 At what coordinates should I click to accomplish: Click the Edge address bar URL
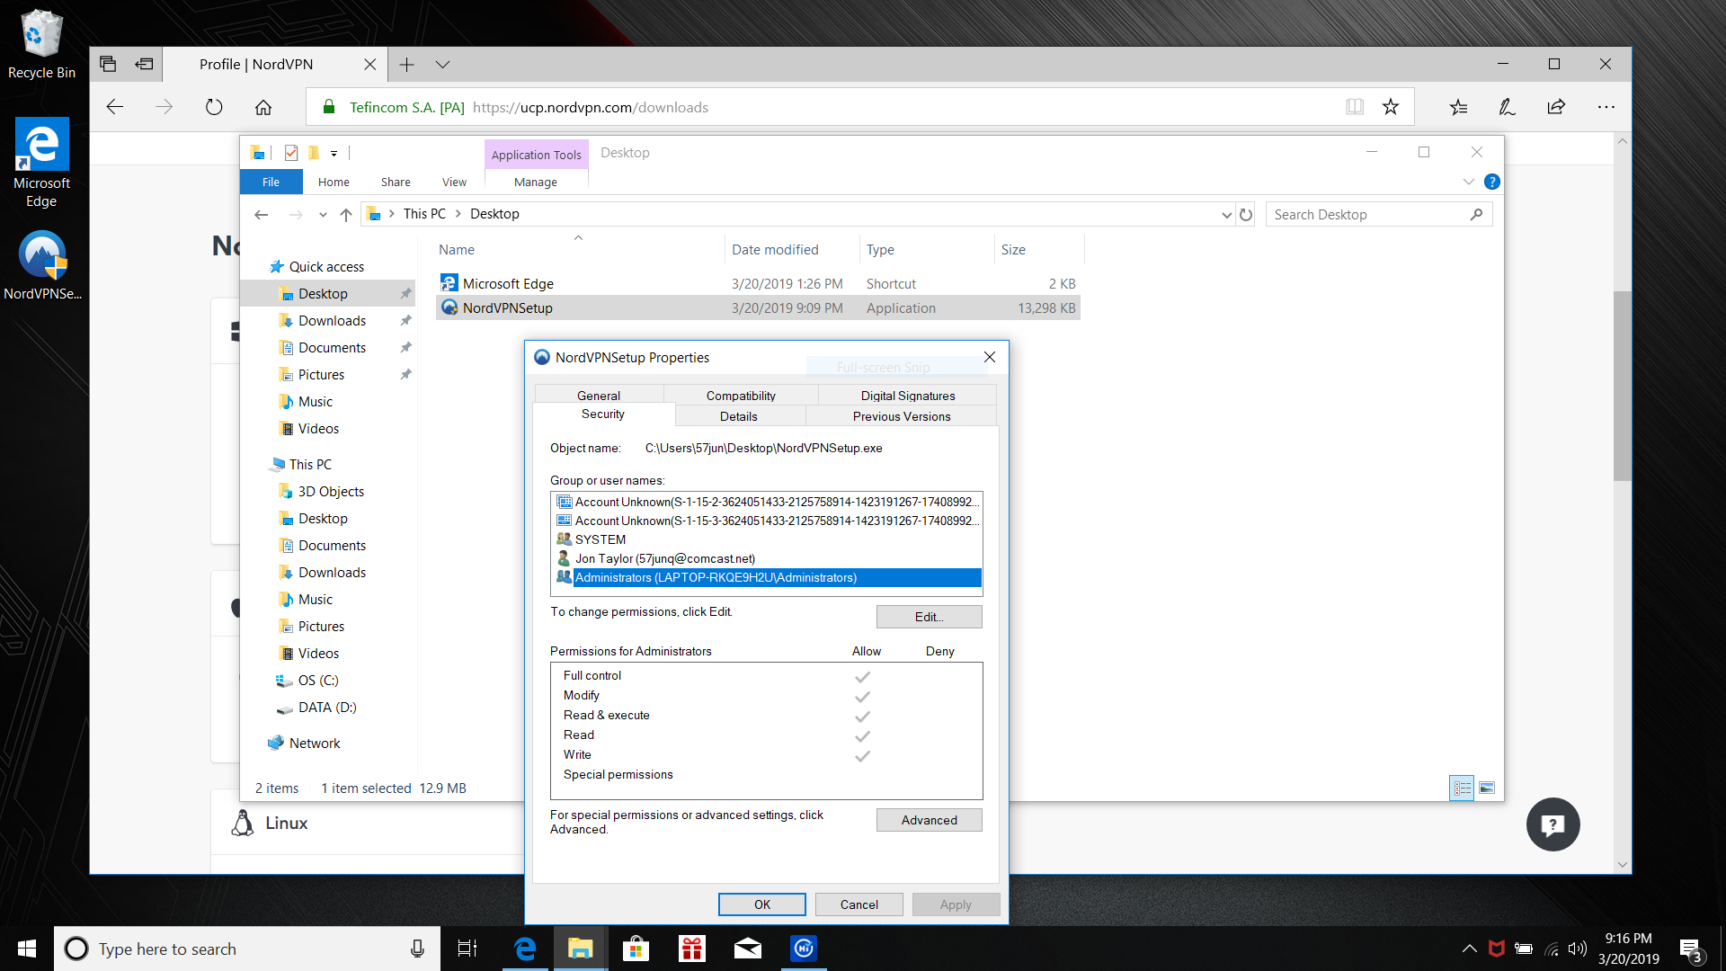pyautogui.click(x=591, y=107)
